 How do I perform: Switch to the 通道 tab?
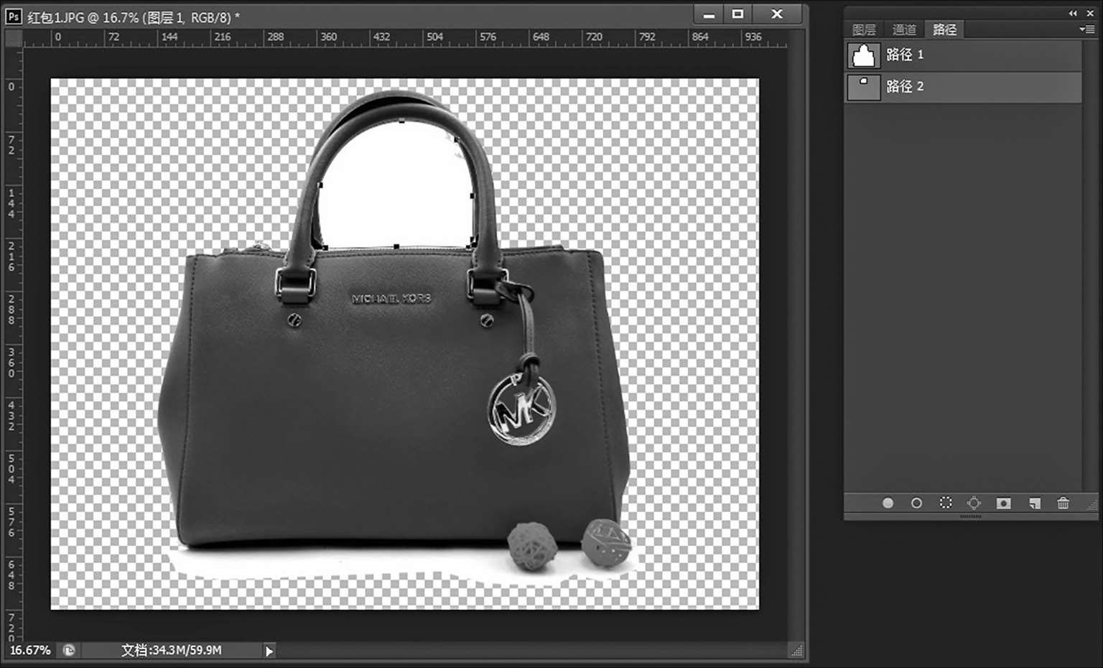tap(904, 29)
